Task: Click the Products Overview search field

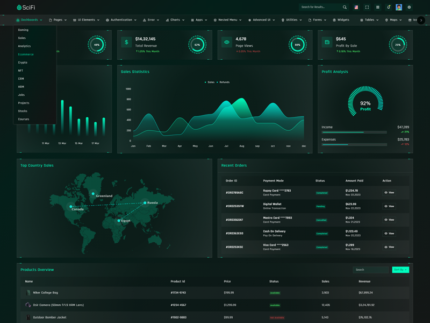Action: (x=370, y=270)
